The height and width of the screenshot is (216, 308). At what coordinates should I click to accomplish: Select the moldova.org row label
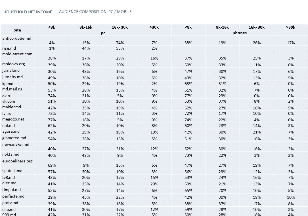pos(14,64)
